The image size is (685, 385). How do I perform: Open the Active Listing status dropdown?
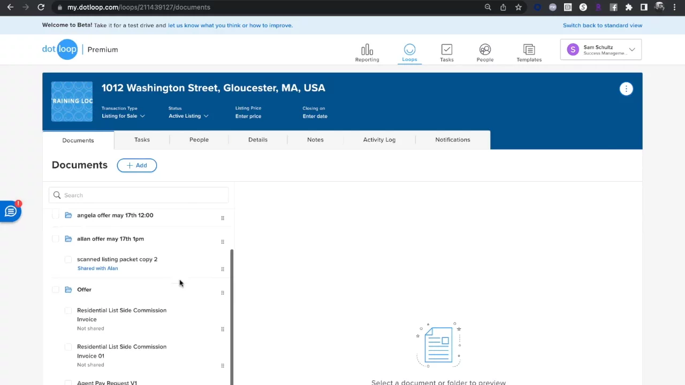coord(188,116)
